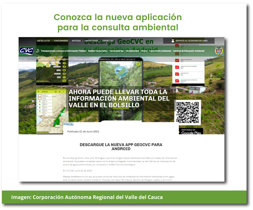Select the NOTICIAS menu item
The image size is (253, 210).
[x=77, y=41]
